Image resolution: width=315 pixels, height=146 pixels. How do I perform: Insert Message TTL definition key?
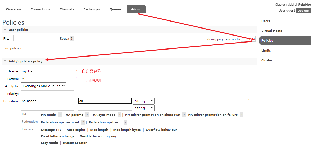51,130
